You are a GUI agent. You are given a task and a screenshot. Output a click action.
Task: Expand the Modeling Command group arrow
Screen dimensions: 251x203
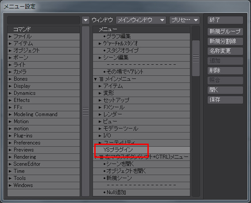click(x=10, y=114)
